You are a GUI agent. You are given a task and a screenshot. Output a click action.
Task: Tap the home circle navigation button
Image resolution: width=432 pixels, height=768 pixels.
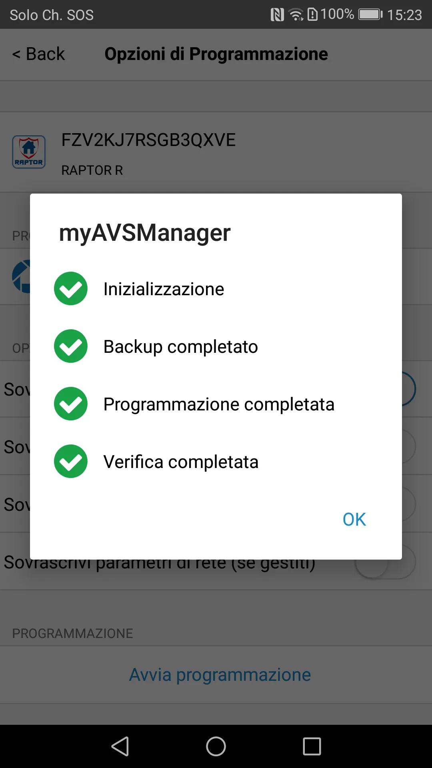pyautogui.click(x=216, y=746)
